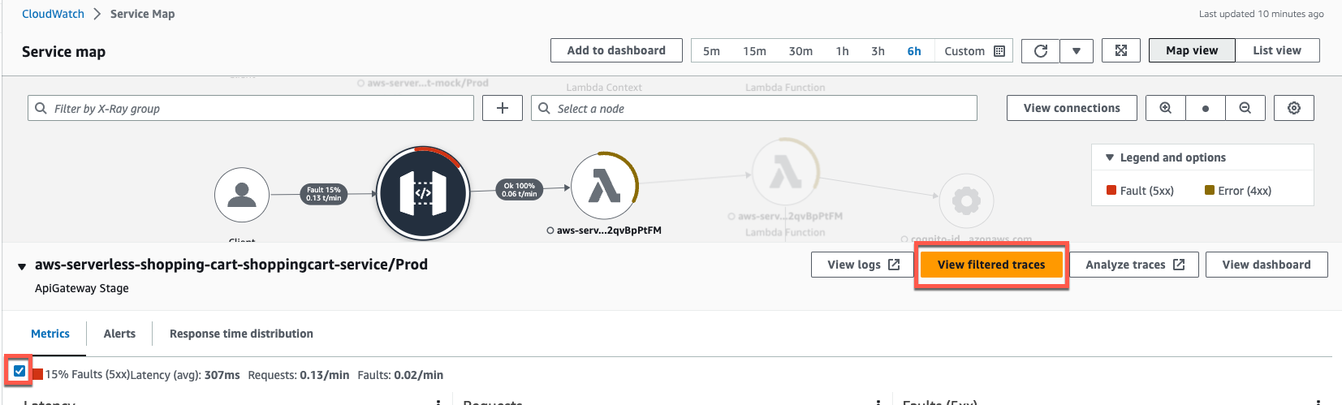Click the Last updated 10 minutes ago text
1342x405 pixels.
click(x=1262, y=14)
